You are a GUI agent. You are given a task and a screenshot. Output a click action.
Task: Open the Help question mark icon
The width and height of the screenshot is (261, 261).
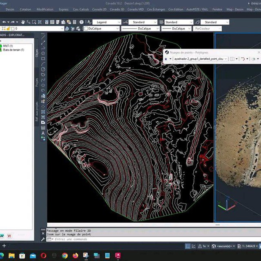(x=82, y=22)
